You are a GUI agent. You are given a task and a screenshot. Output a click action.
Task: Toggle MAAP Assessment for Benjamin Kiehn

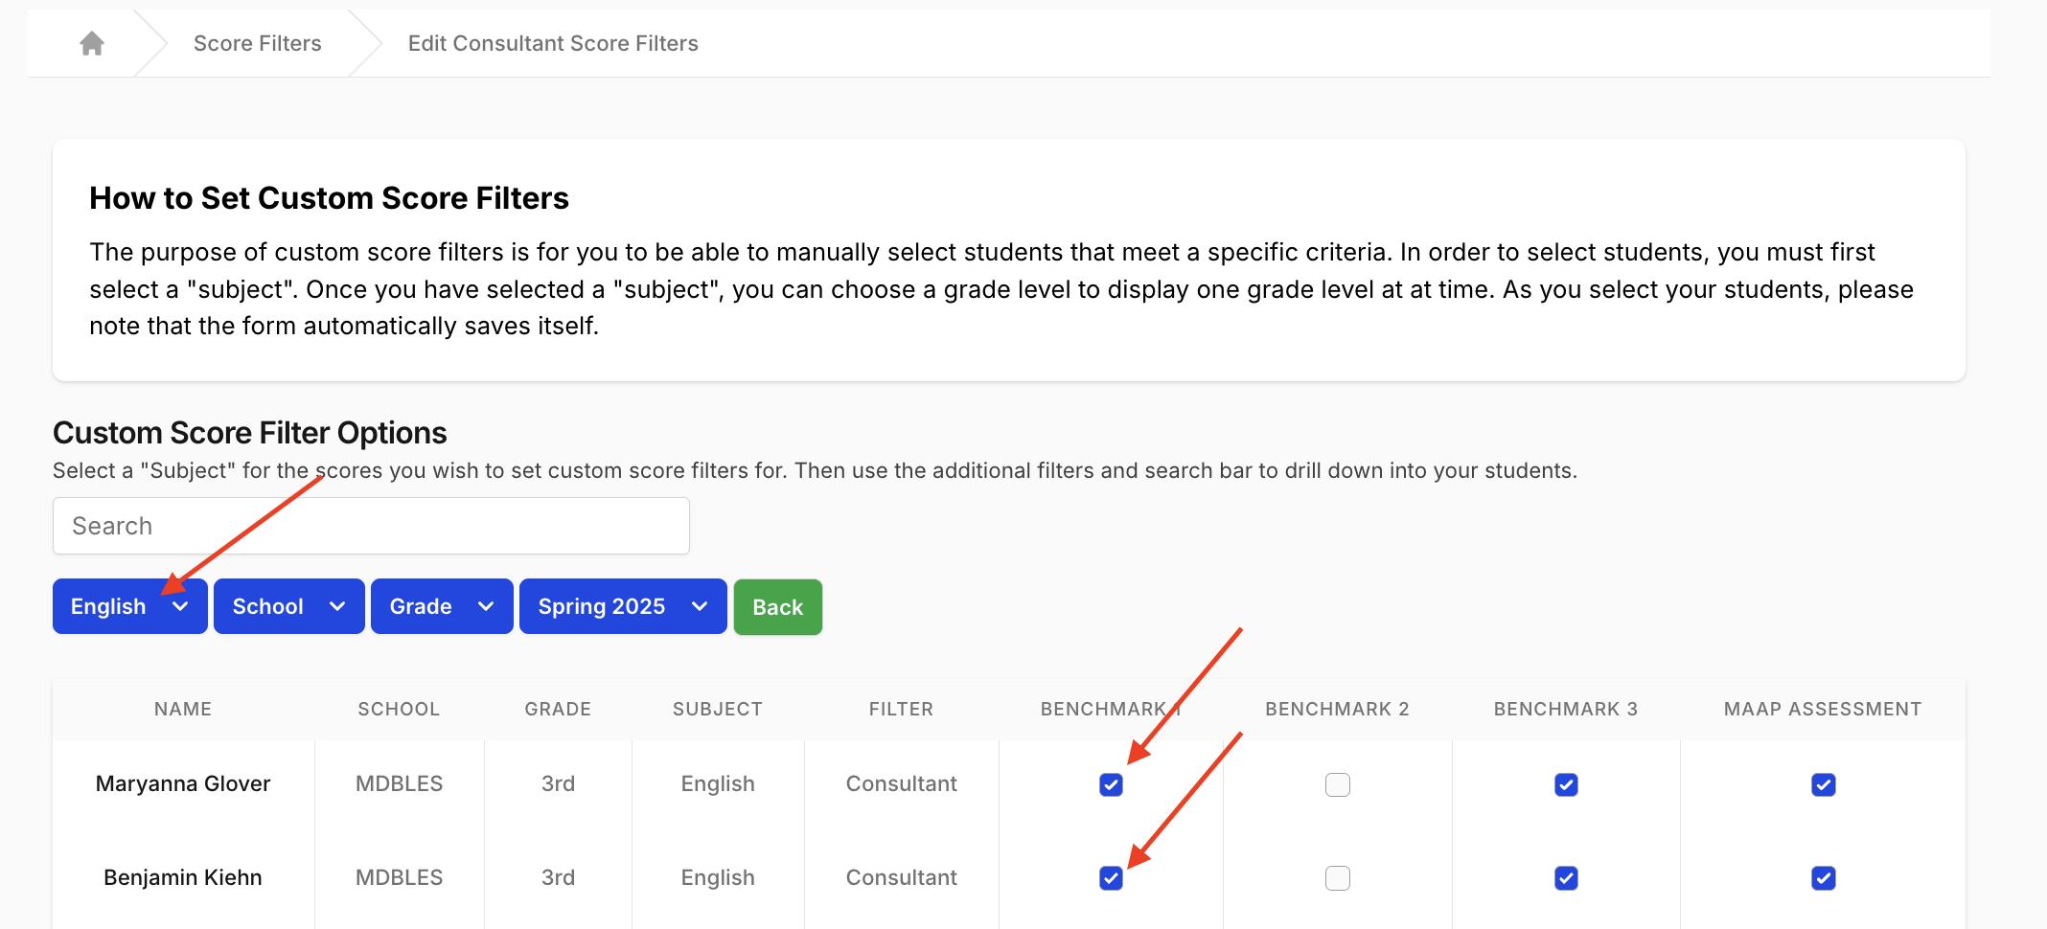tap(1823, 878)
